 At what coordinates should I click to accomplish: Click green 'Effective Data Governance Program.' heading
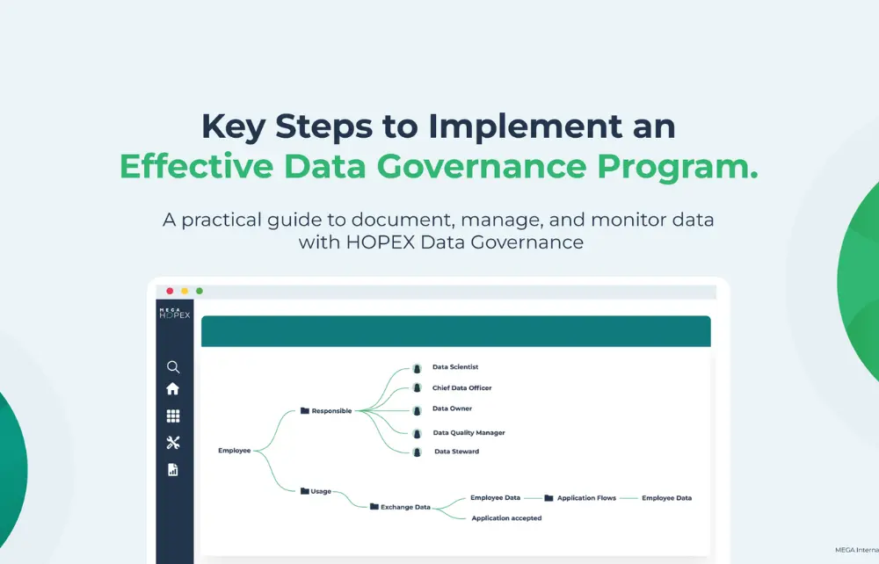tap(439, 167)
